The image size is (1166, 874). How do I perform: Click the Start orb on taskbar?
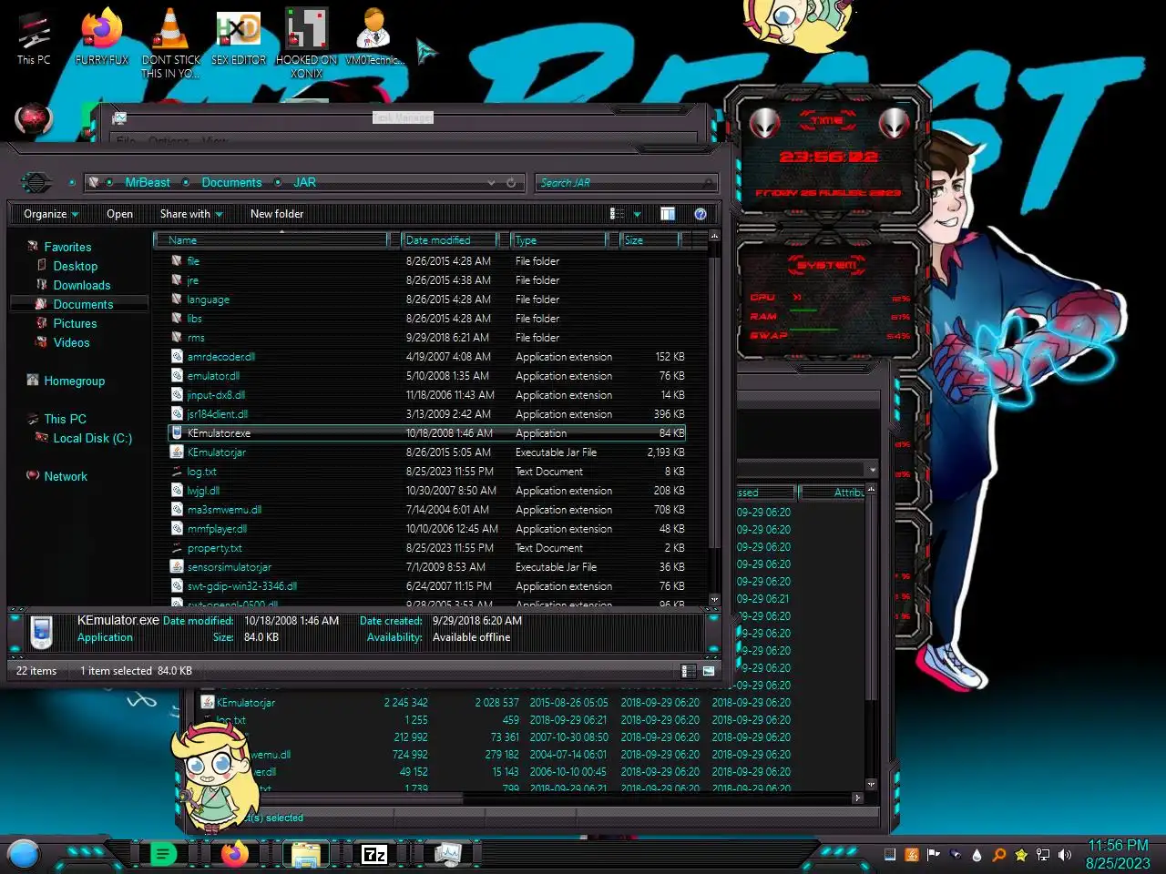click(x=24, y=854)
